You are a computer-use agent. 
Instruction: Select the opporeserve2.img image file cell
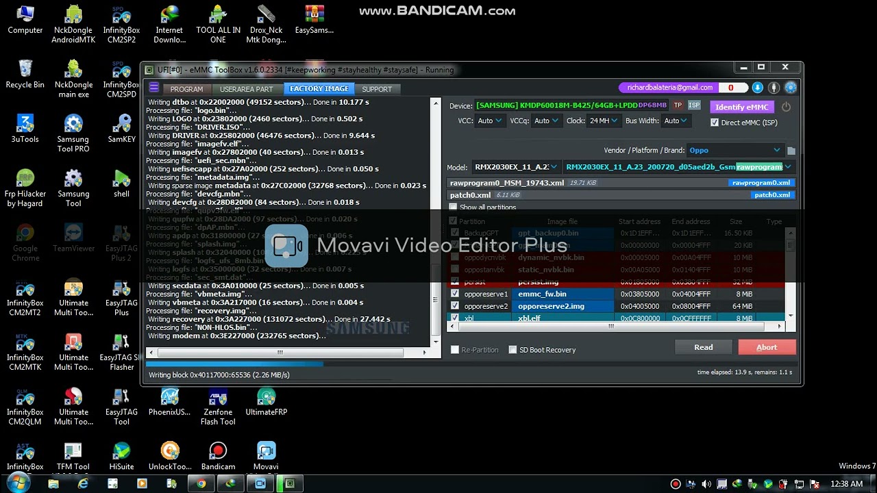[563, 306]
